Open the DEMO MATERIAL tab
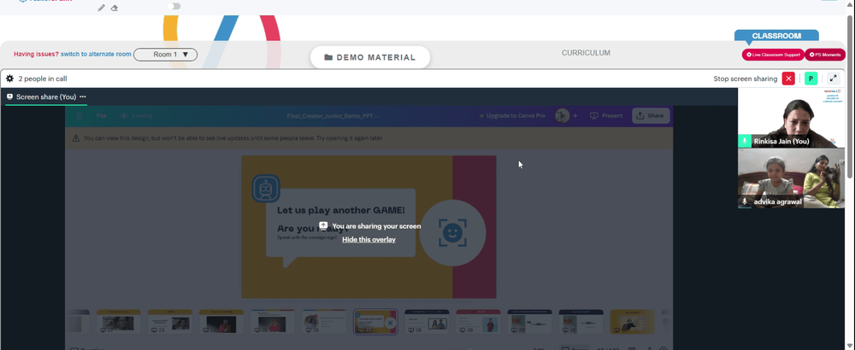The height and width of the screenshot is (350, 855). point(370,57)
